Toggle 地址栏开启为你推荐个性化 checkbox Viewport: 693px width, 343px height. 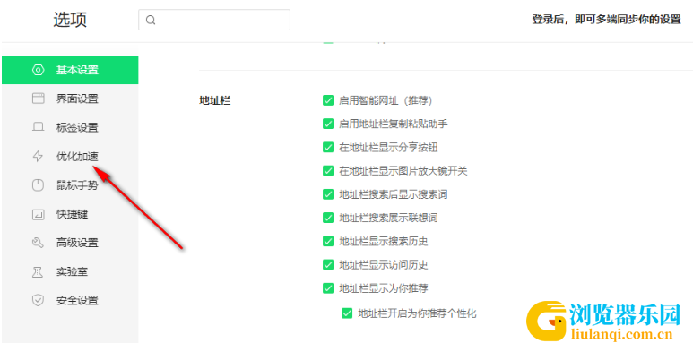346,313
